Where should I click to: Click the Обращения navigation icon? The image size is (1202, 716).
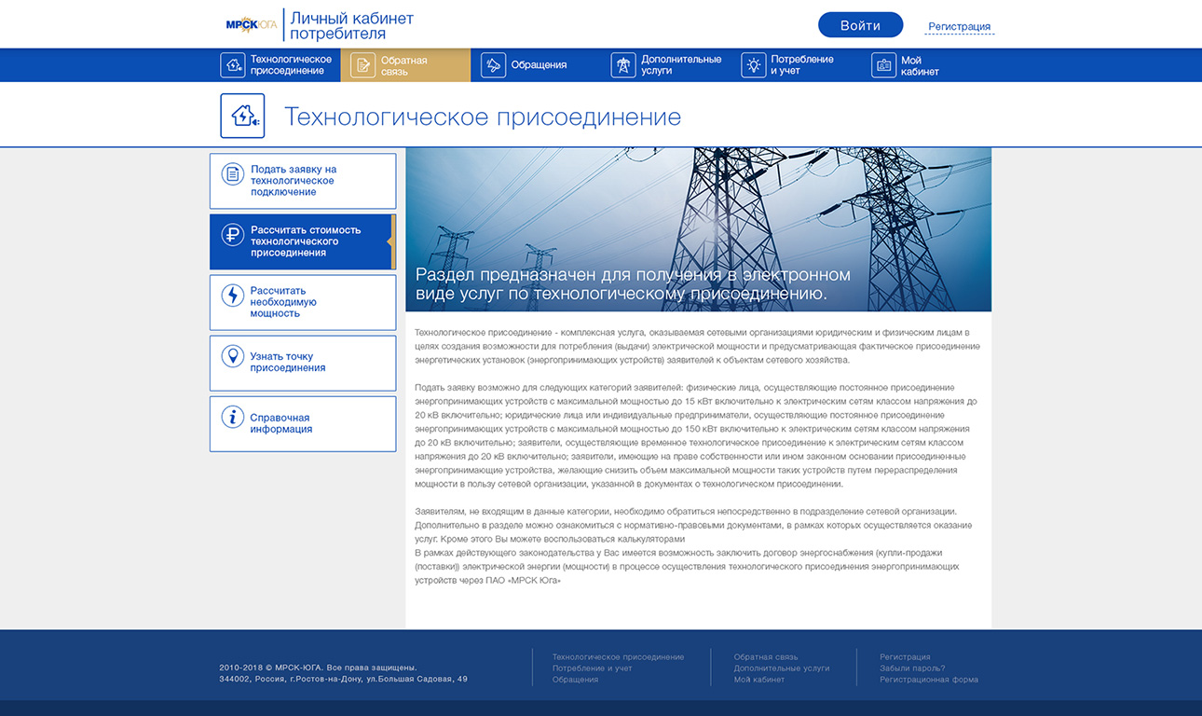pos(493,65)
